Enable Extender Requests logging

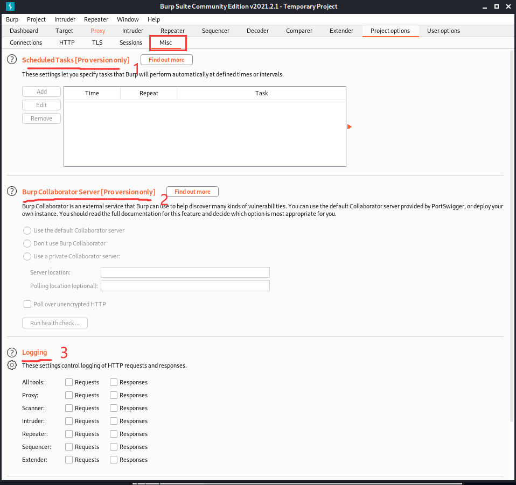(x=69, y=460)
